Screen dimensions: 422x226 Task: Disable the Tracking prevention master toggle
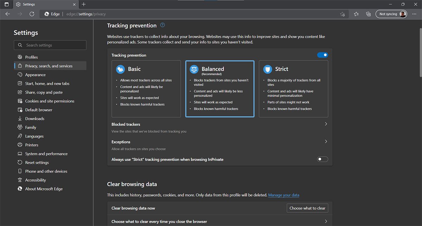322,55
